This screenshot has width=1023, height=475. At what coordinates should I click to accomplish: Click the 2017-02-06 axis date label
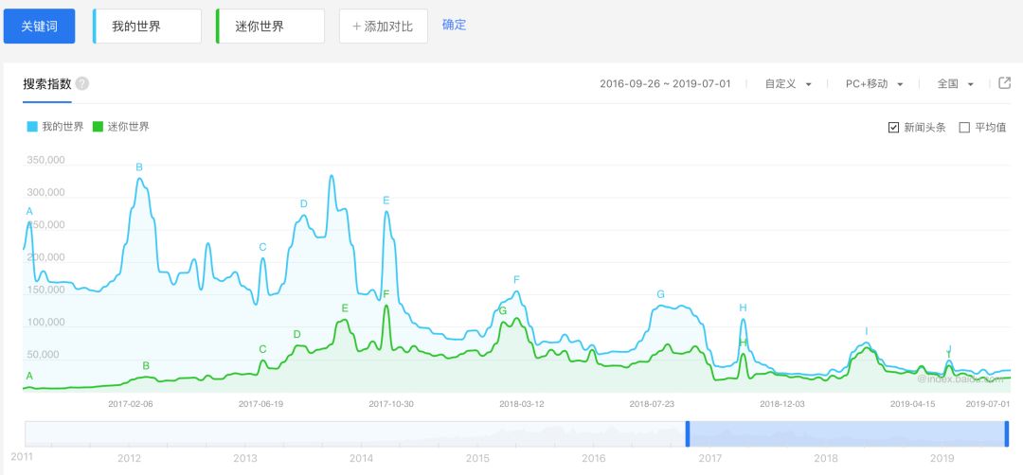[x=131, y=404]
